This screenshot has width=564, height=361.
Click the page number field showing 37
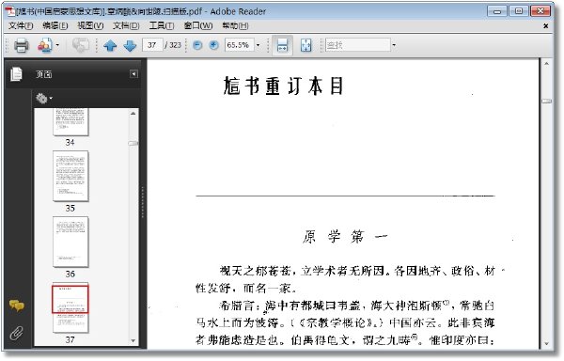click(152, 45)
